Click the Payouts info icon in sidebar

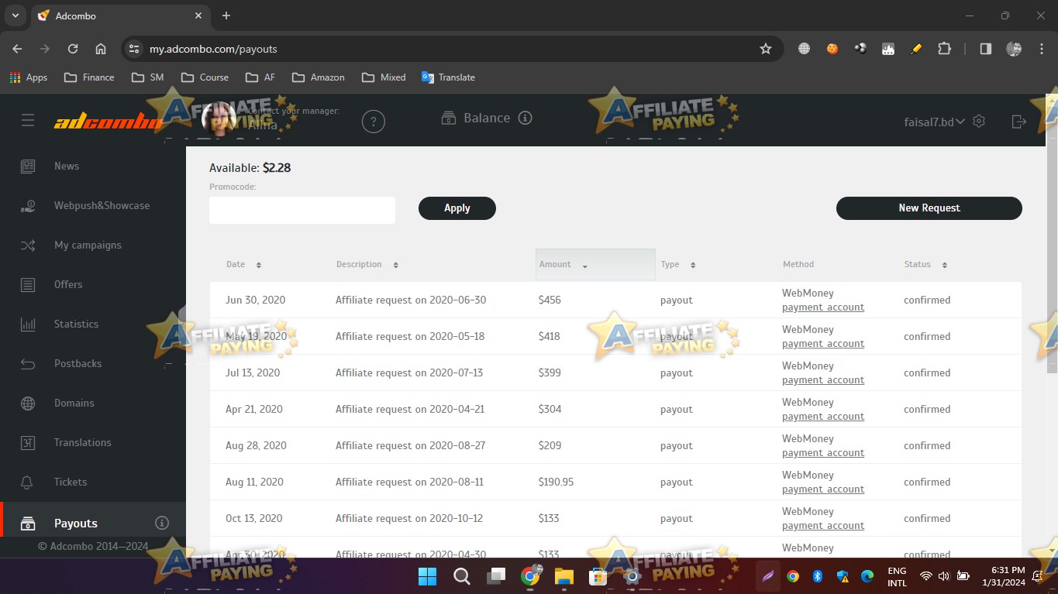click(x=162, y=523)
